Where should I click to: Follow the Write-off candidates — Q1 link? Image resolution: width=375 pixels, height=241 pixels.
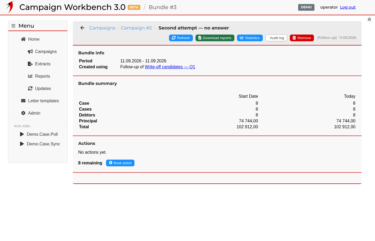(170, 67)
